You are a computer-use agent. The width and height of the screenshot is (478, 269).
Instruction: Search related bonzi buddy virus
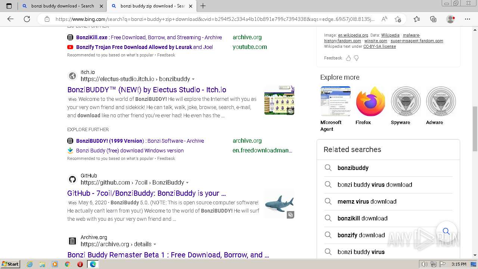coord(388,252)
